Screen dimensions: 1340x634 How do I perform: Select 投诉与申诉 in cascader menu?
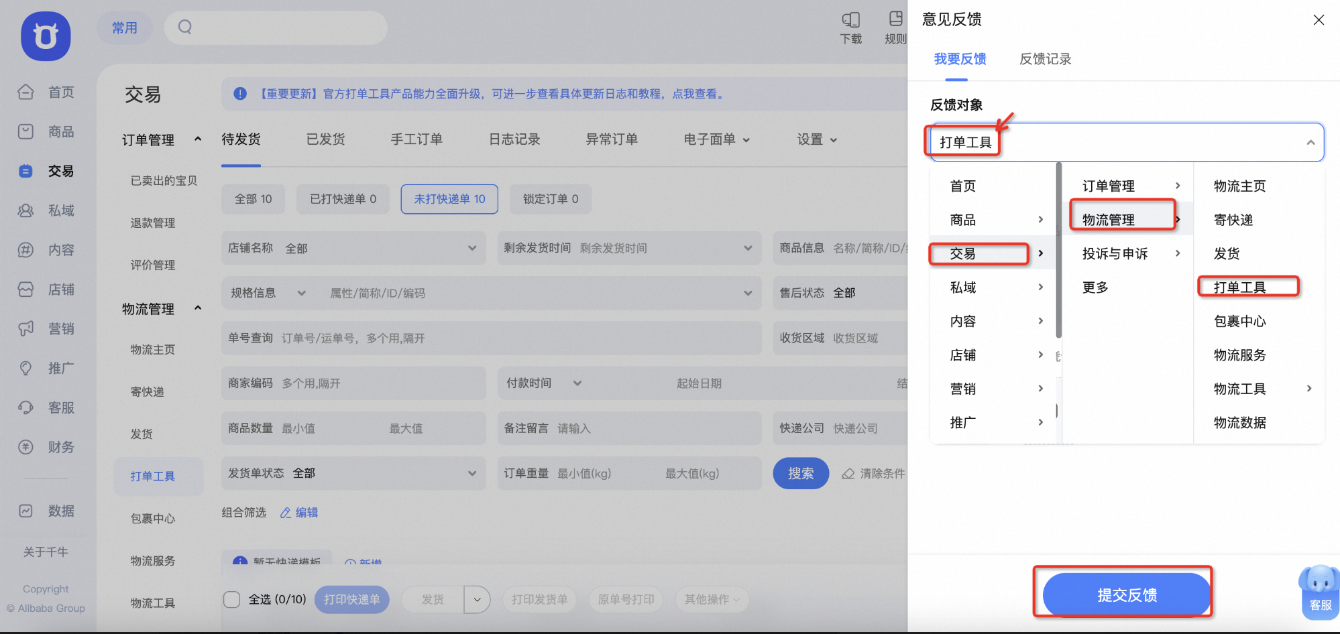1127,253
